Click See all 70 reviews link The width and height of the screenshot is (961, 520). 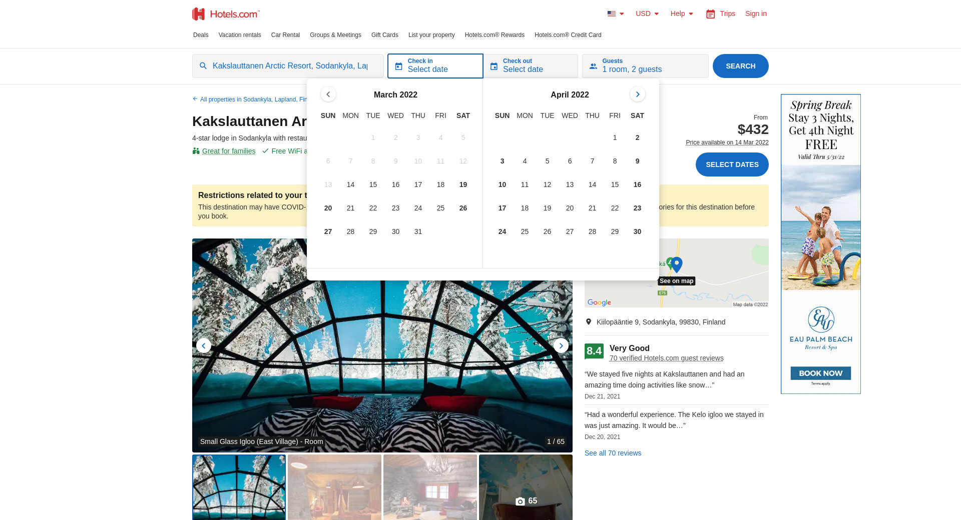[x=613, y=453]
